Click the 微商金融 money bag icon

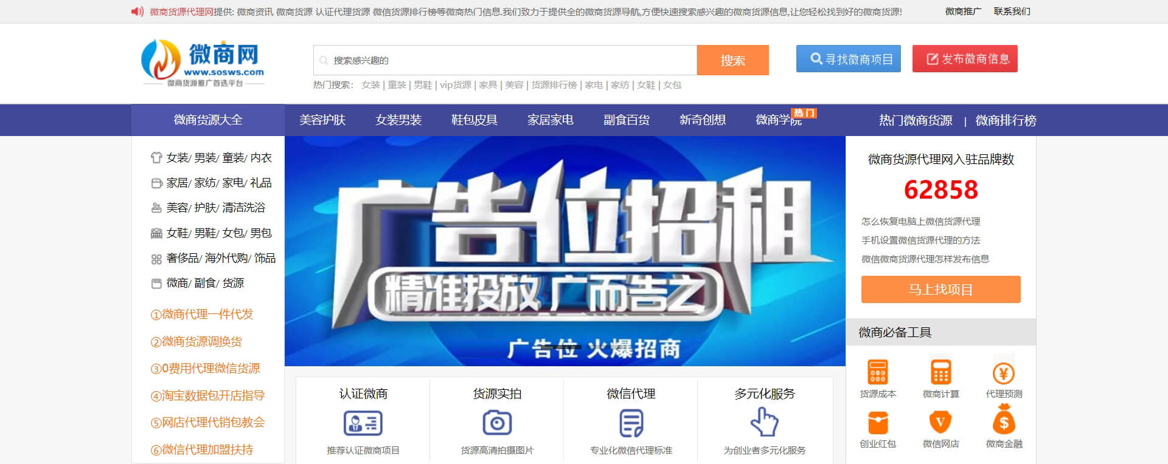tap(1004, 419)
